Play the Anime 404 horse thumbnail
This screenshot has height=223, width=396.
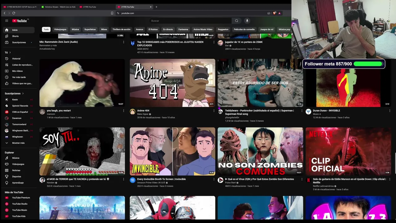pyautogui.click(x=172, y=83)
